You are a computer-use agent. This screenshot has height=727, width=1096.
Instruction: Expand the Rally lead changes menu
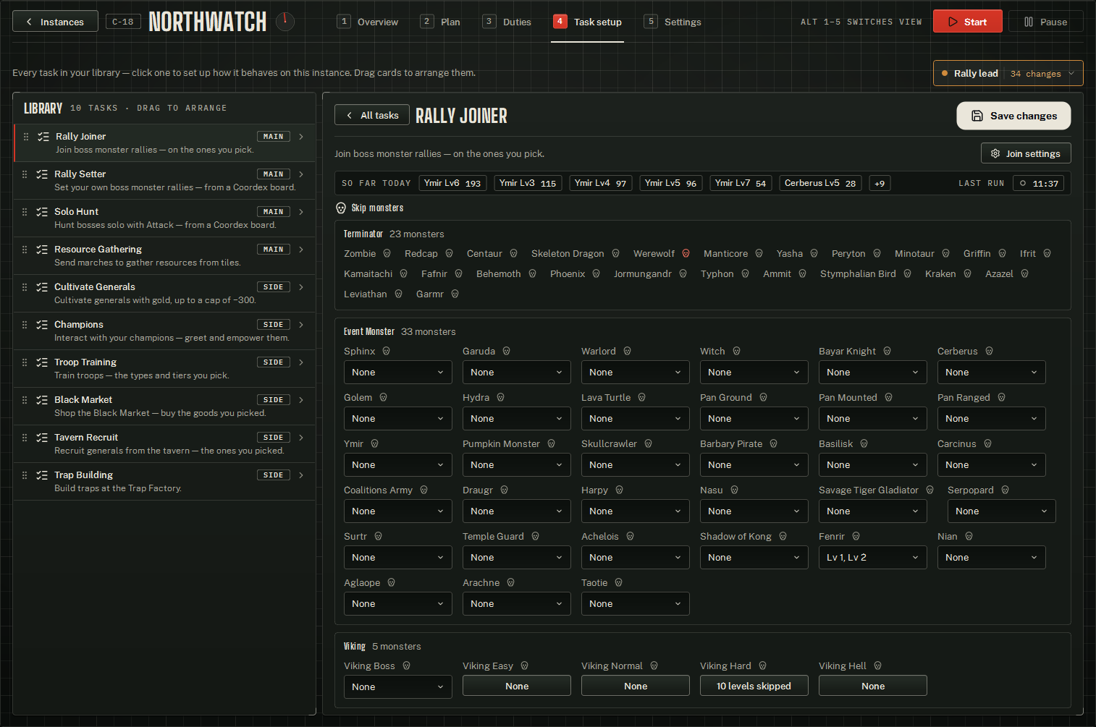[x=1008, y=74]
